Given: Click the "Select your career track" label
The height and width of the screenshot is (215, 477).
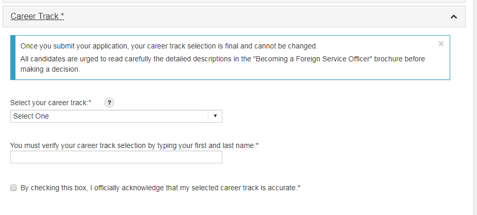Looking at the screenshot, I should [51, 103].
